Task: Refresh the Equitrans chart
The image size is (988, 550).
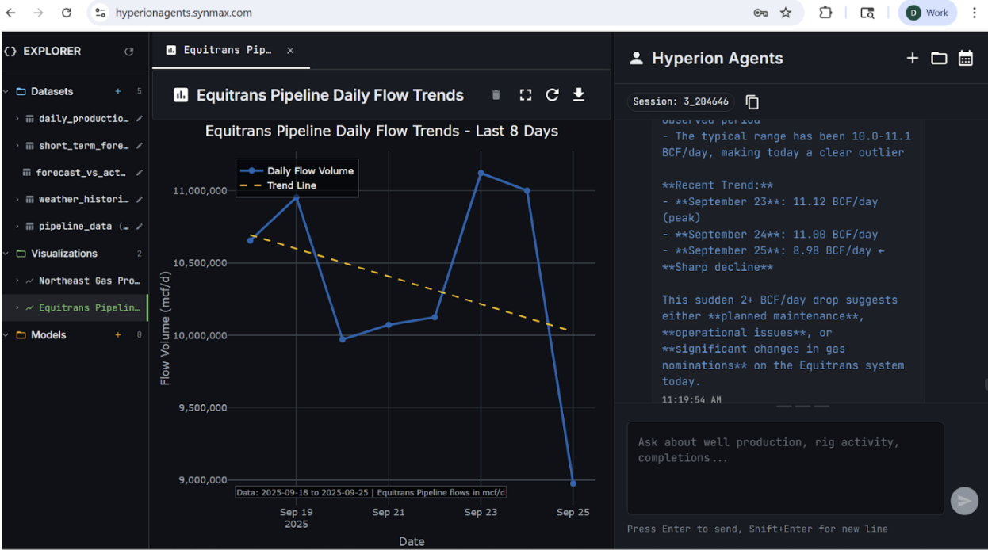Action: pos(553,95)
